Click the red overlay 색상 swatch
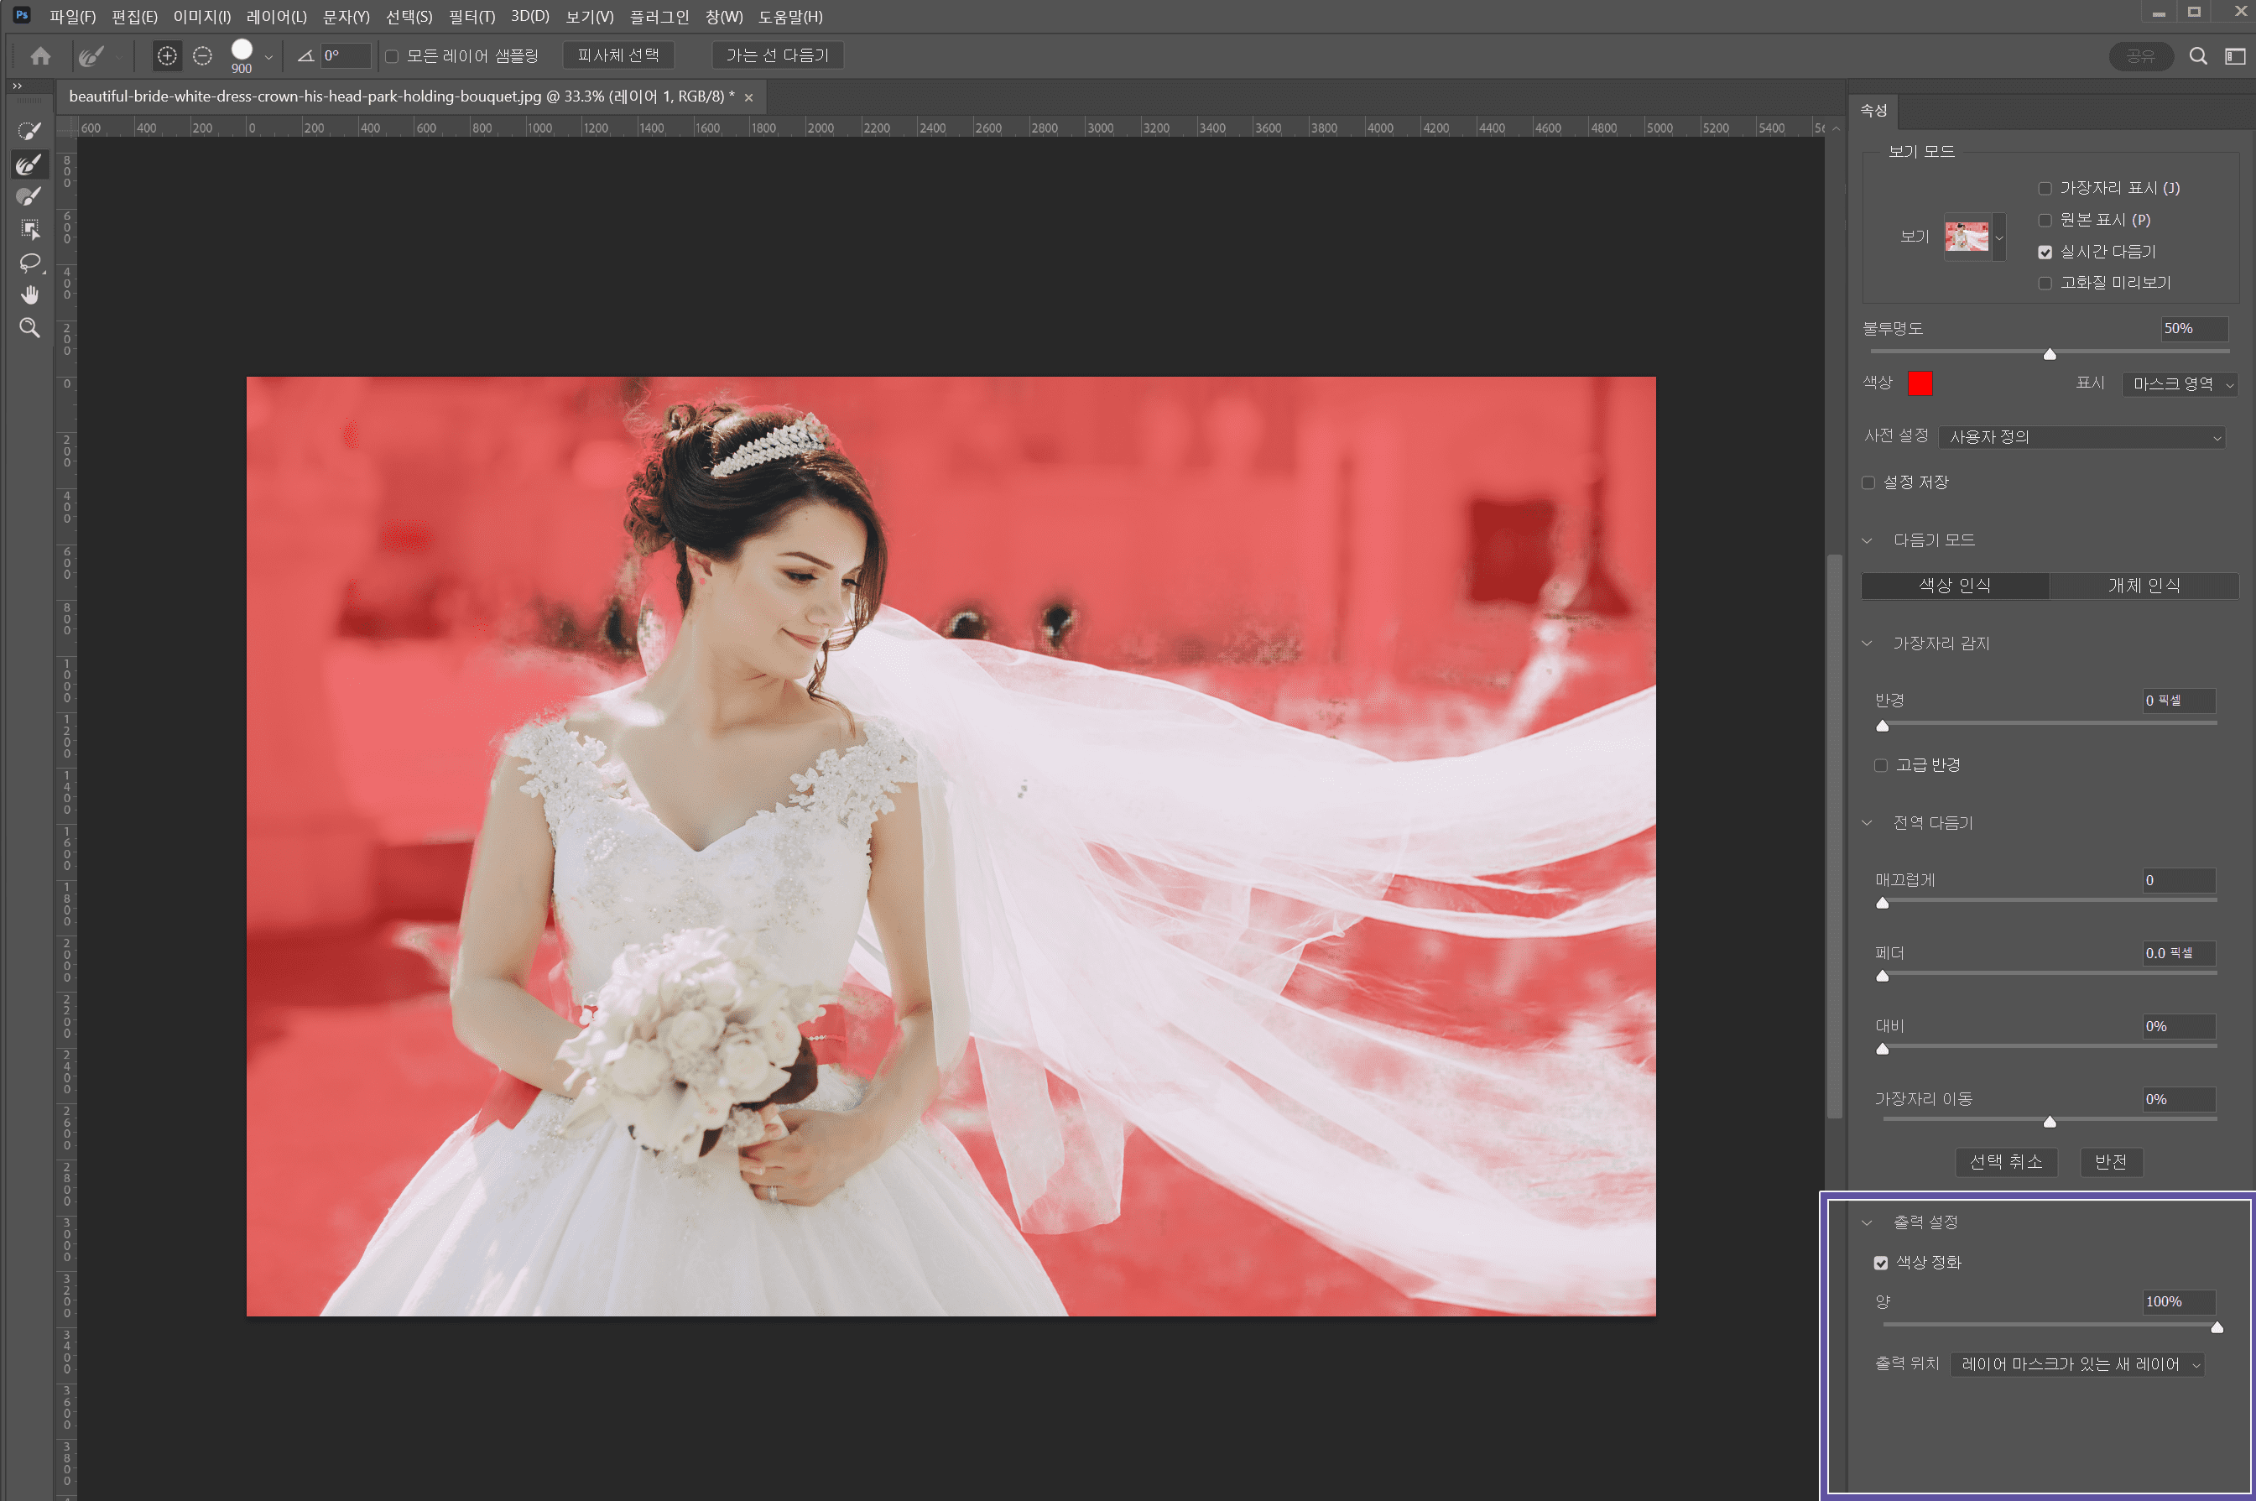 1919,384
